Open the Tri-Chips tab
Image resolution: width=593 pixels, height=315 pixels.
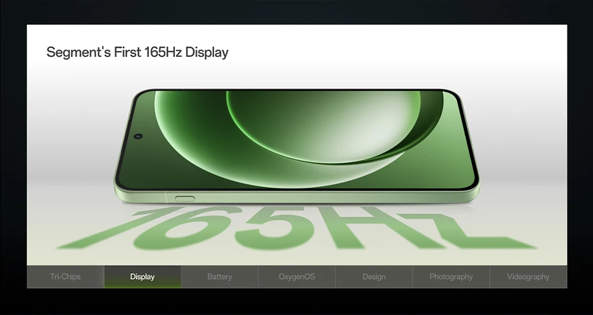click(65, 277)
